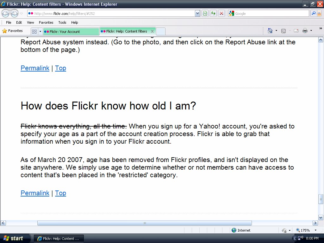
Task: Click the horizontal scrollbar thumb
Action: (x=144, y=223)
